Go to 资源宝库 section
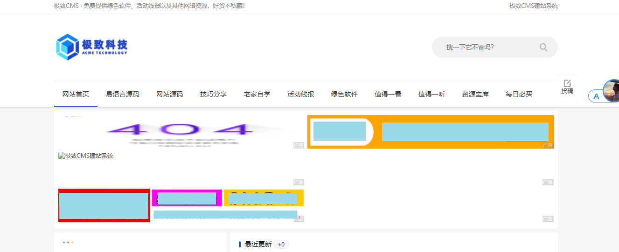The image size is (619, 252). click(475, 94)
